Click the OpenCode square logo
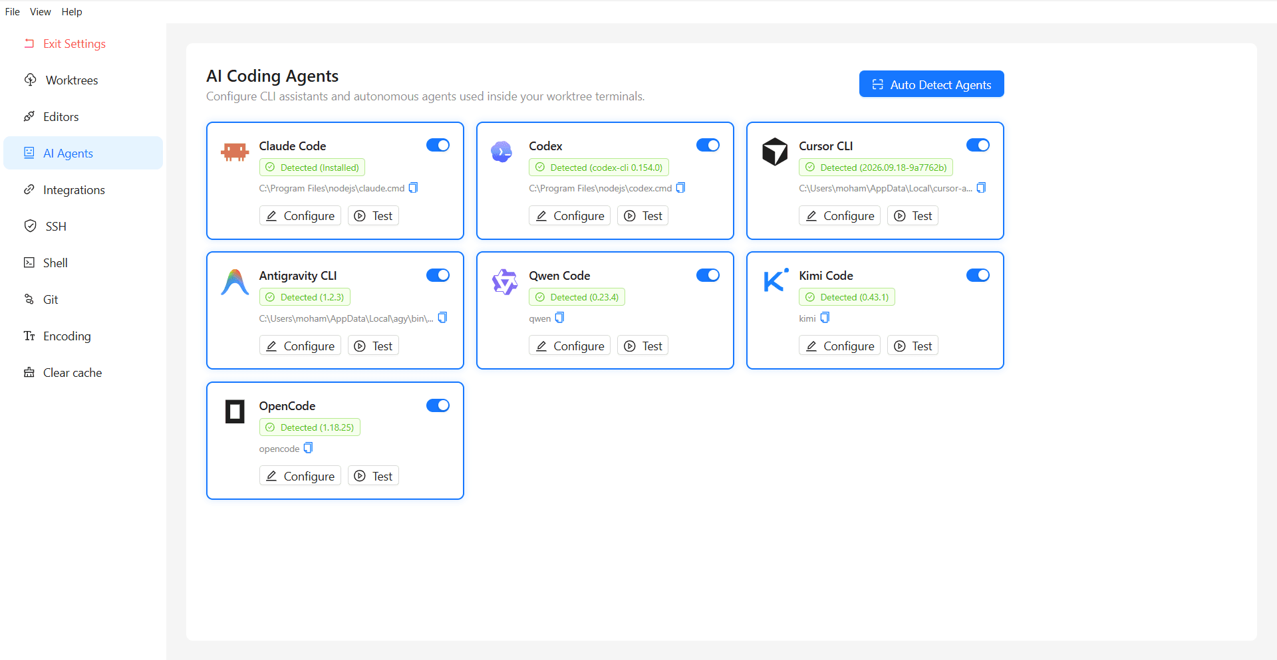The height and width of the screenshot is (660, 1277). (x=235, y=411)
